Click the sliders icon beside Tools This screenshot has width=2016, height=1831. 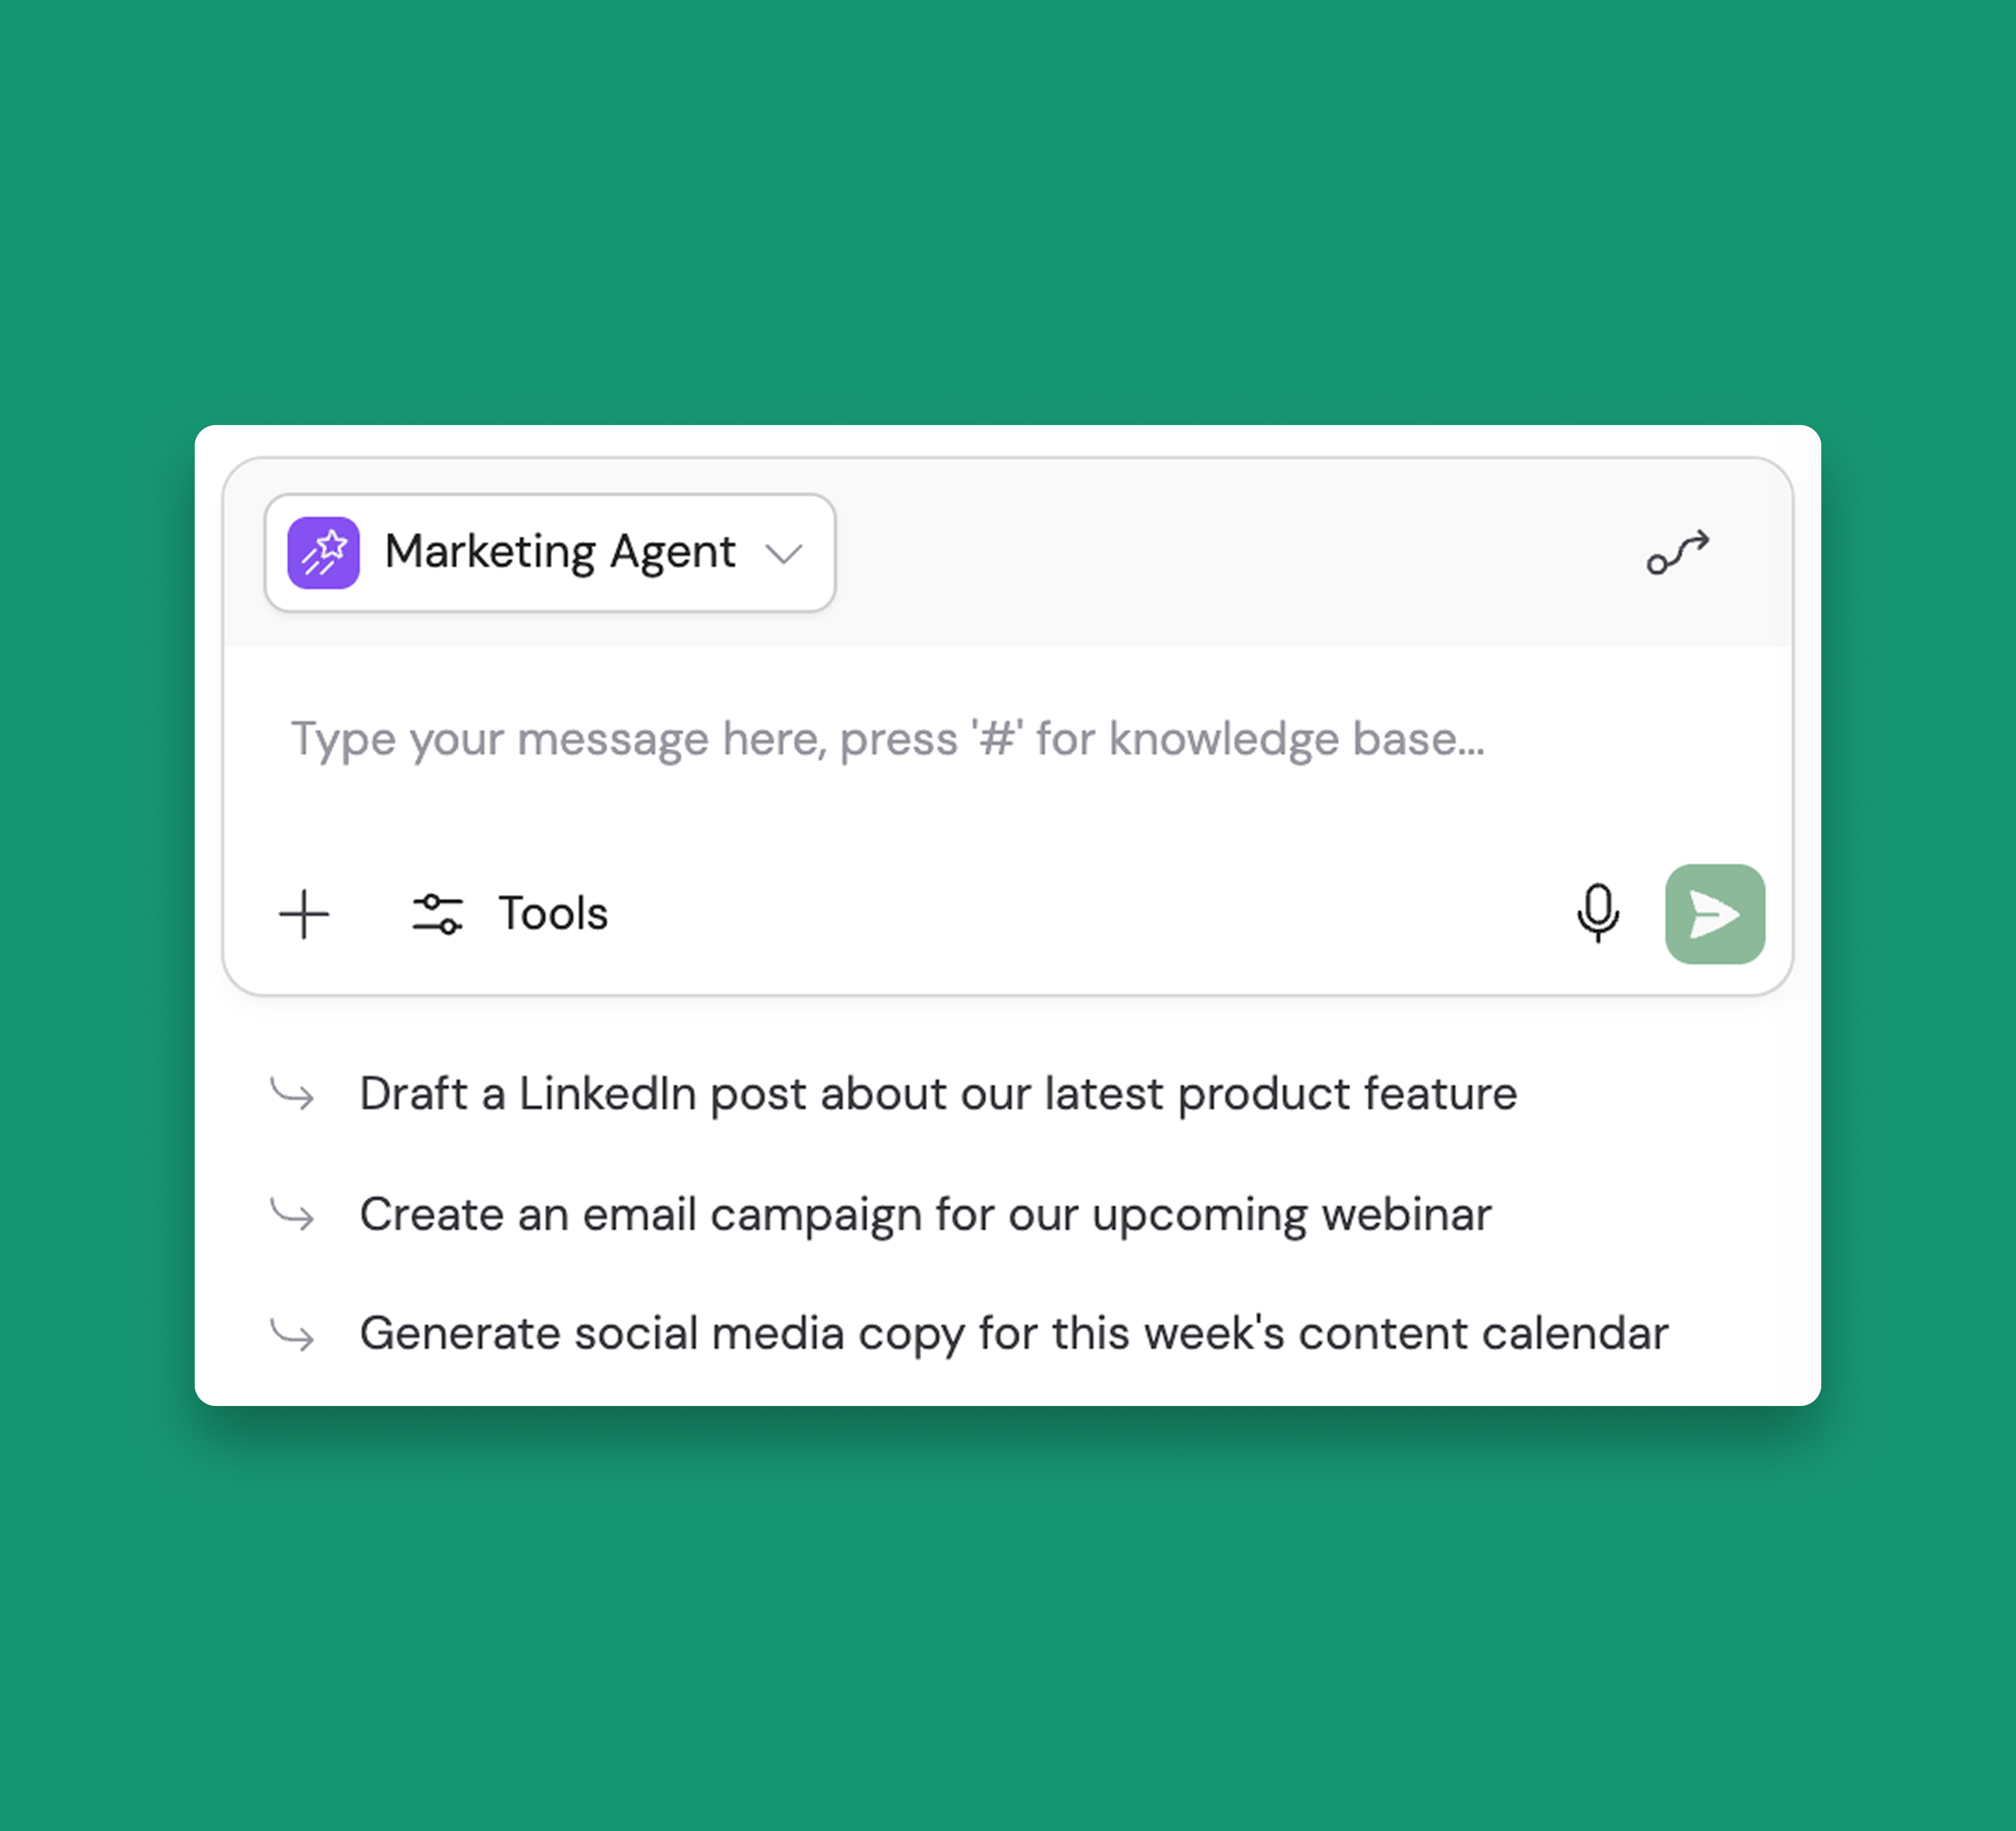pos(437,914)
